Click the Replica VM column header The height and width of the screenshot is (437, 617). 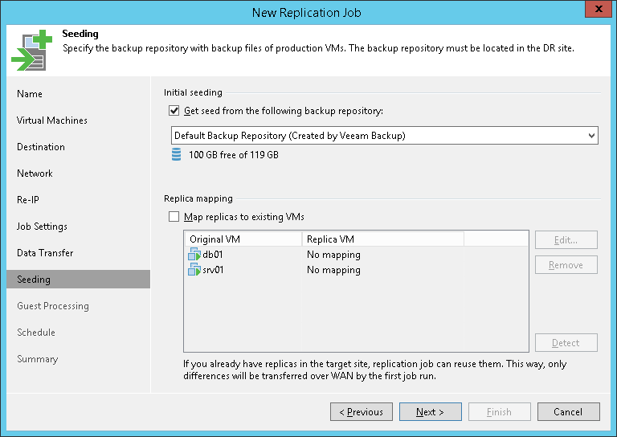coord(382,239)
